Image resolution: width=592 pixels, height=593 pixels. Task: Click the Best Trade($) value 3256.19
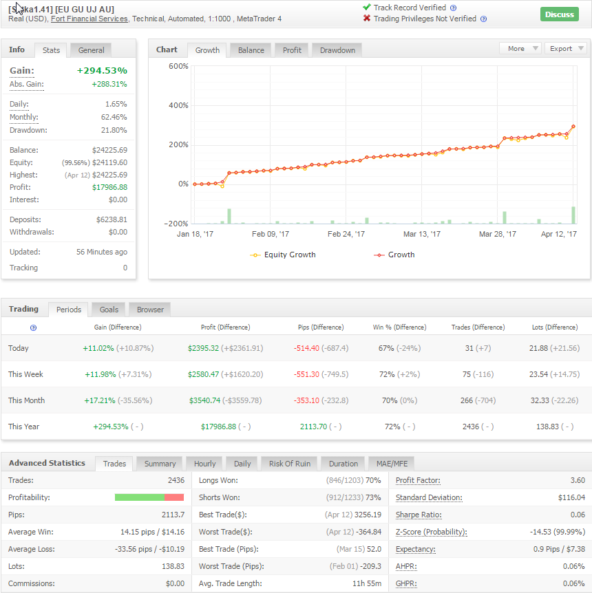[x=367, y=515]
